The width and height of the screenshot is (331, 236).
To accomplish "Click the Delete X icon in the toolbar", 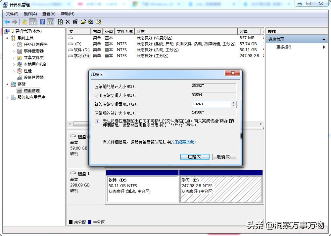I will (67, 22).
